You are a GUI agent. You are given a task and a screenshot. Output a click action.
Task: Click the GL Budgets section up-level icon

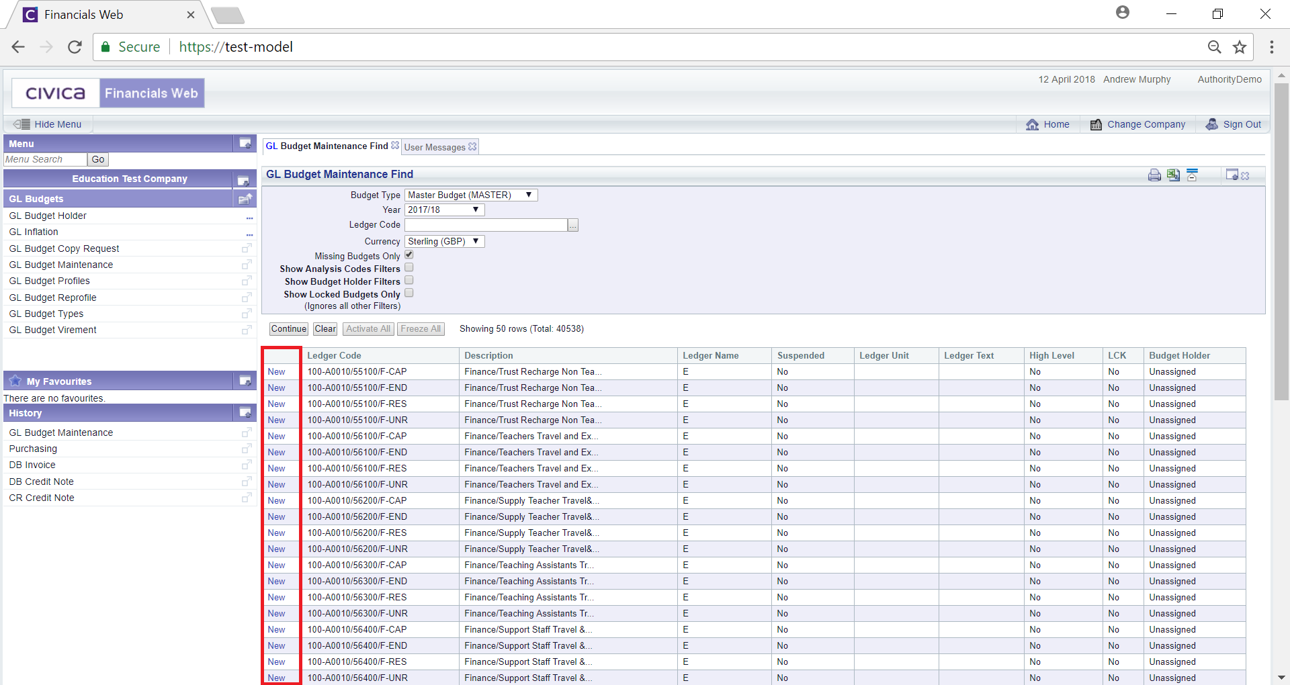245,199
